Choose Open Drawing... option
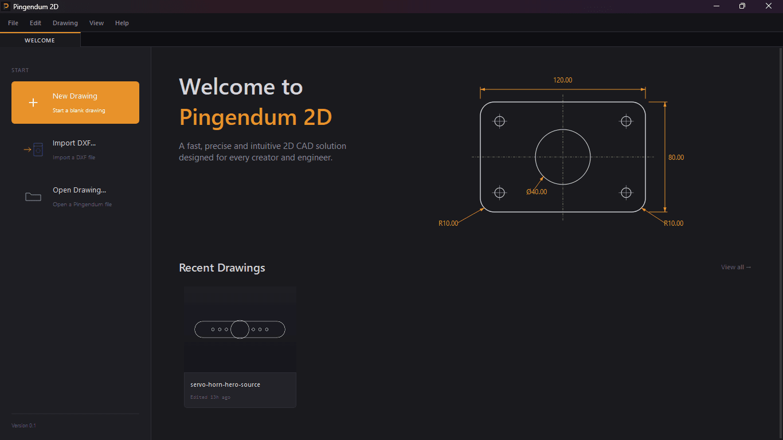Screen dimensions: 783x440 click(x=75, y=197)
